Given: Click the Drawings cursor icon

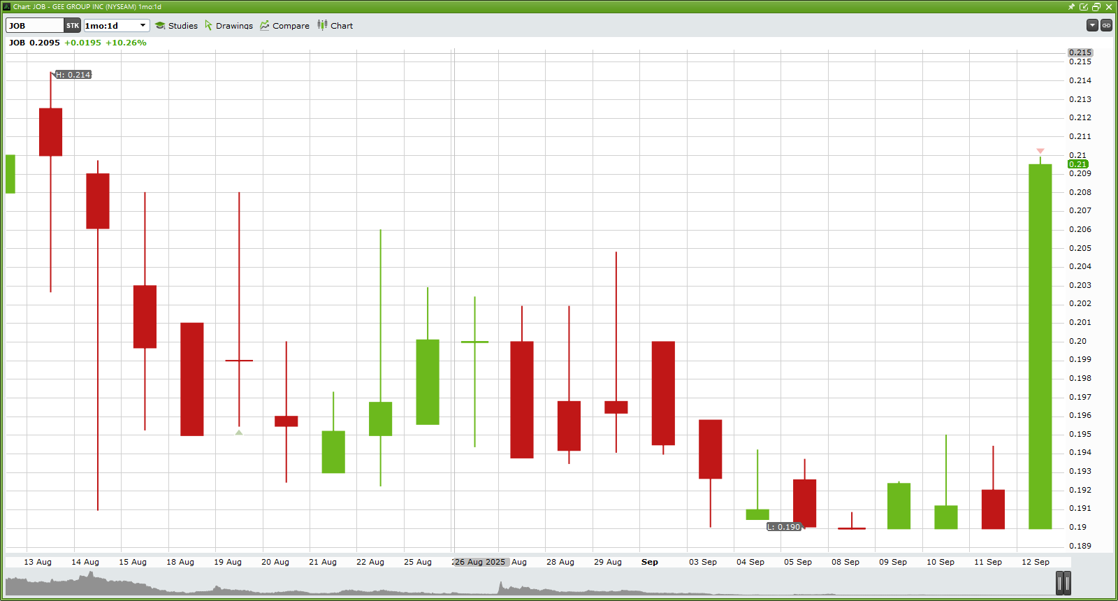Looking at the screenshot, I should (208, 26).
